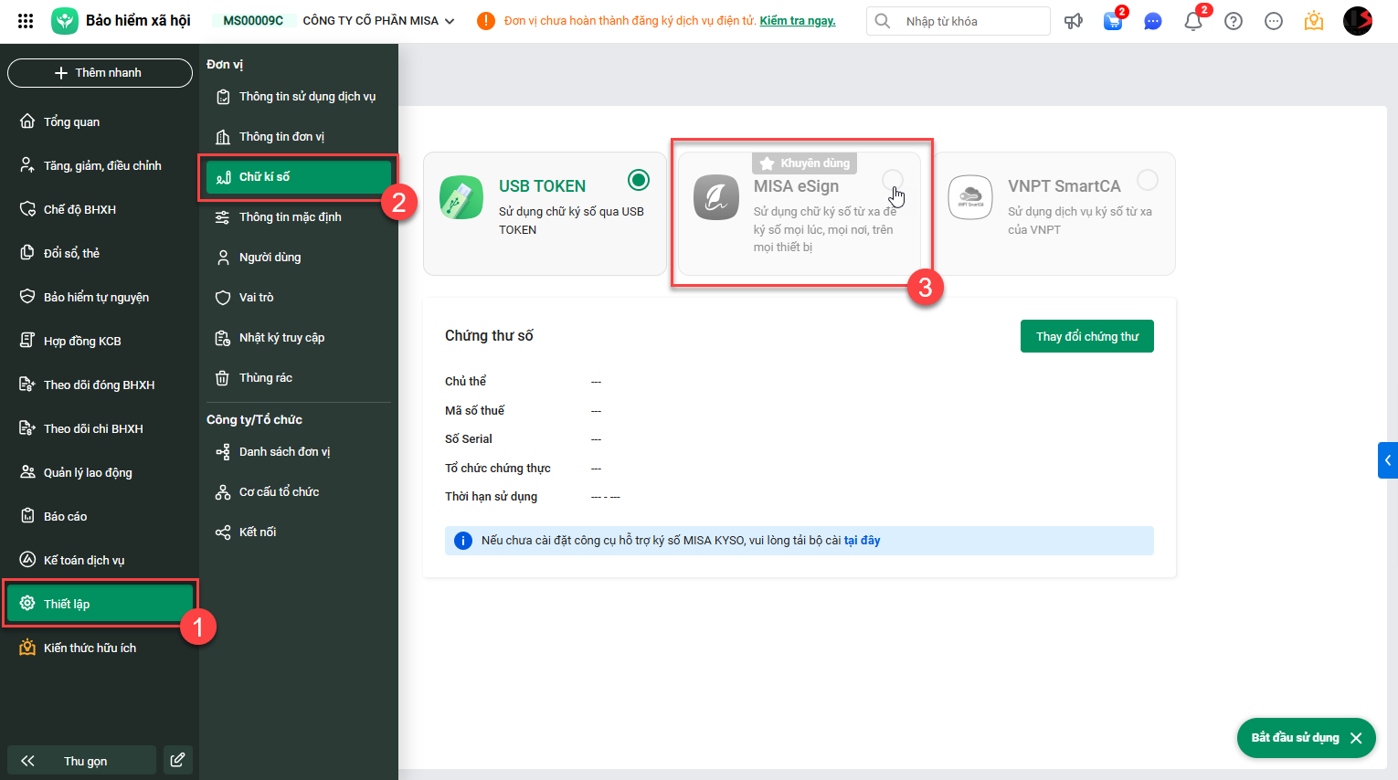
Task: Click the Chứng thư số heading
Action: pos(489,335)
